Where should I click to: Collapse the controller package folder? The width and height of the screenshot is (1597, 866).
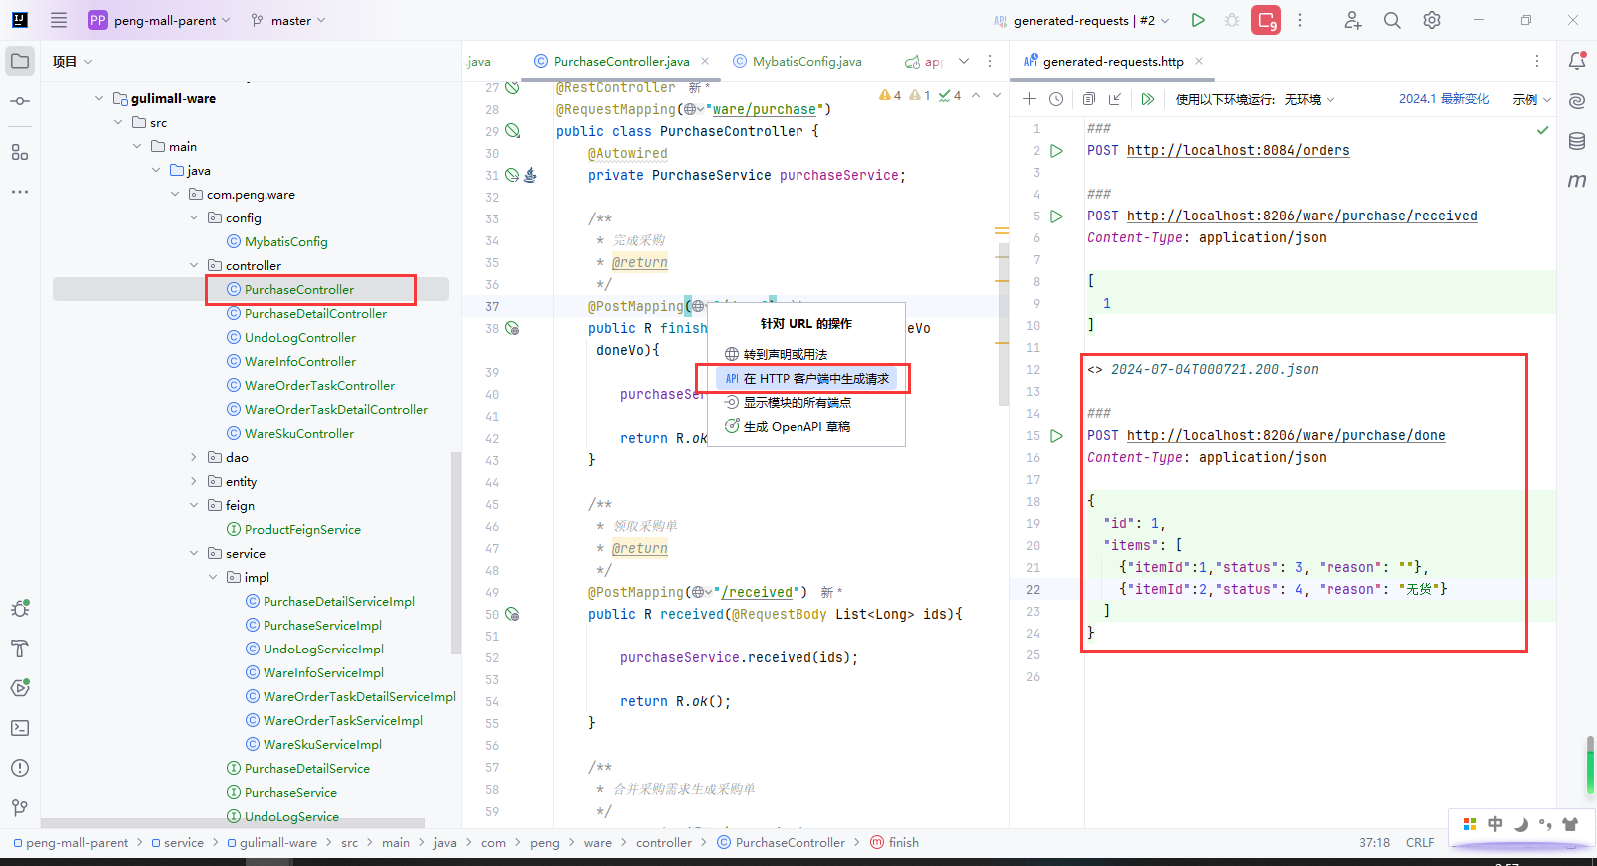(194, 265)
